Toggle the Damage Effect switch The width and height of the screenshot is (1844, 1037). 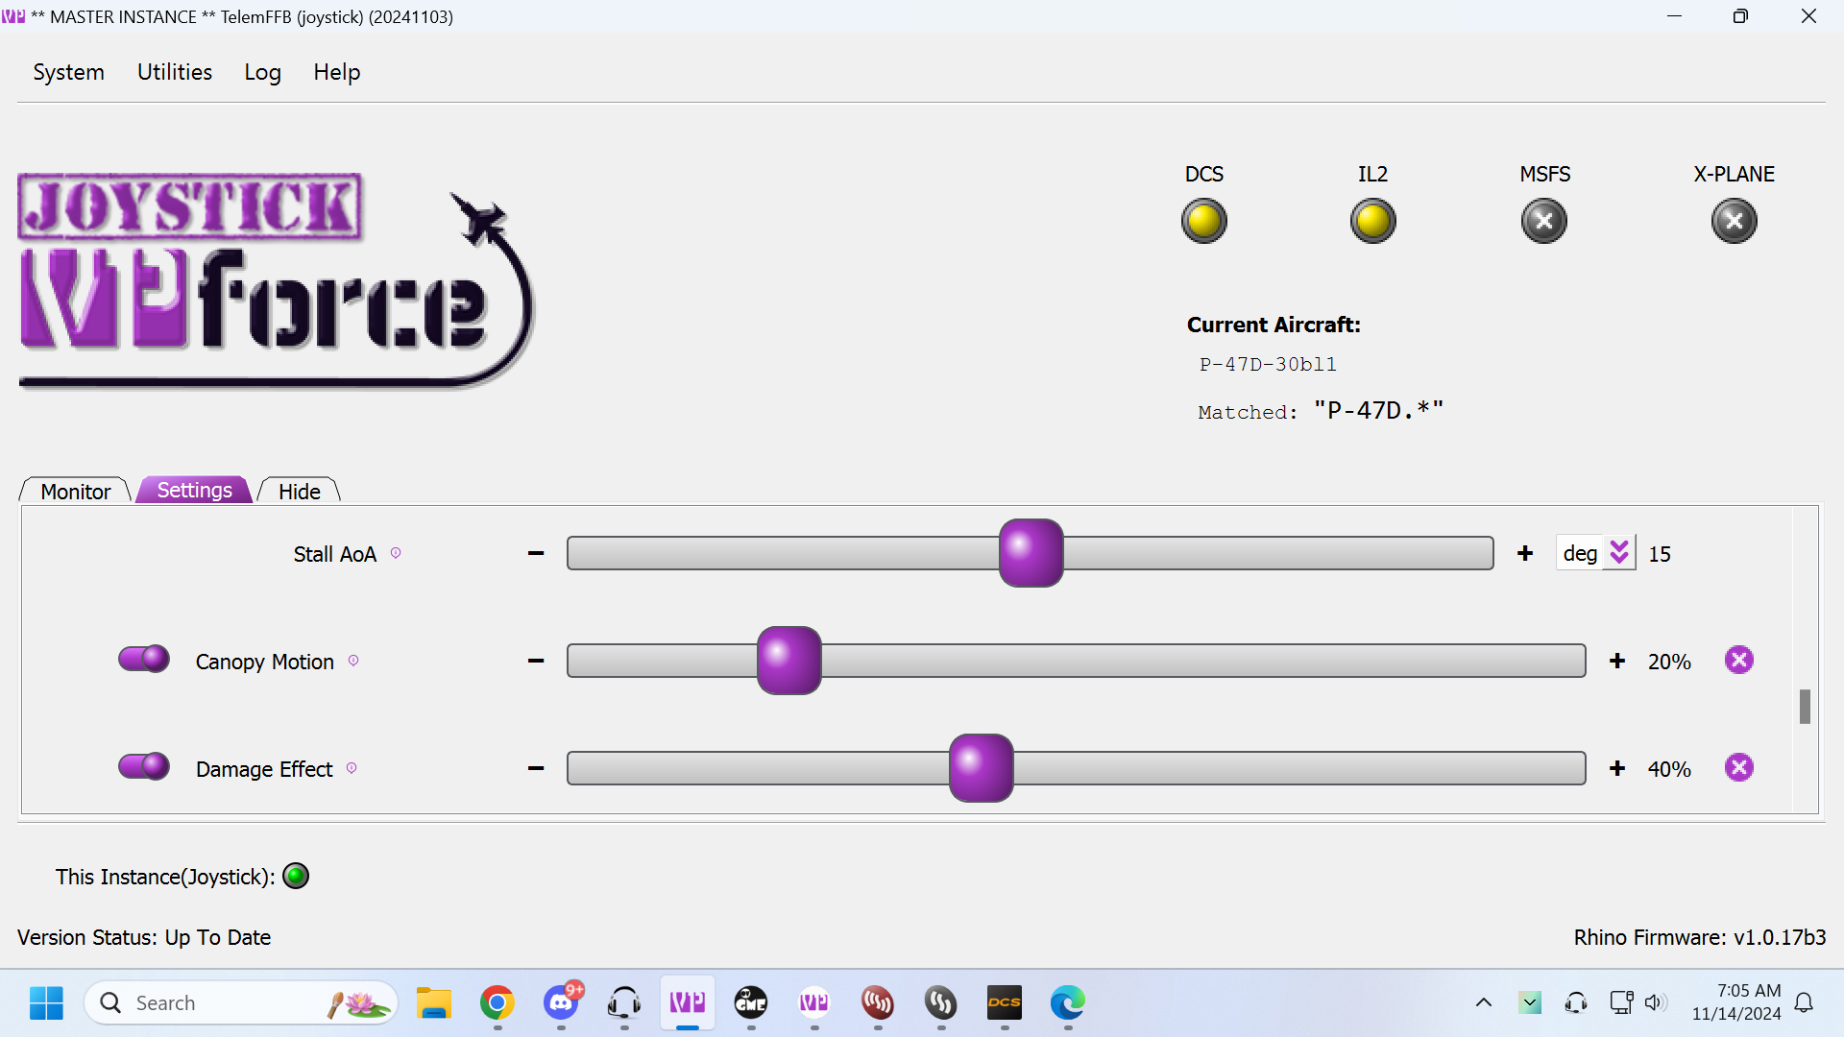144,766
